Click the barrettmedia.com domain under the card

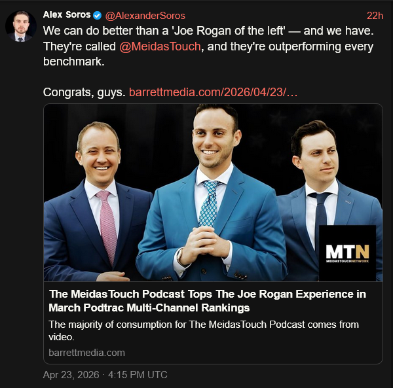click(x=86, y=353)
